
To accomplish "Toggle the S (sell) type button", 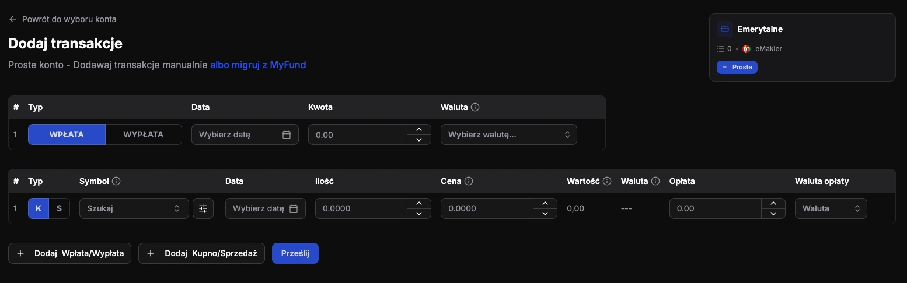I will (59, 208).
